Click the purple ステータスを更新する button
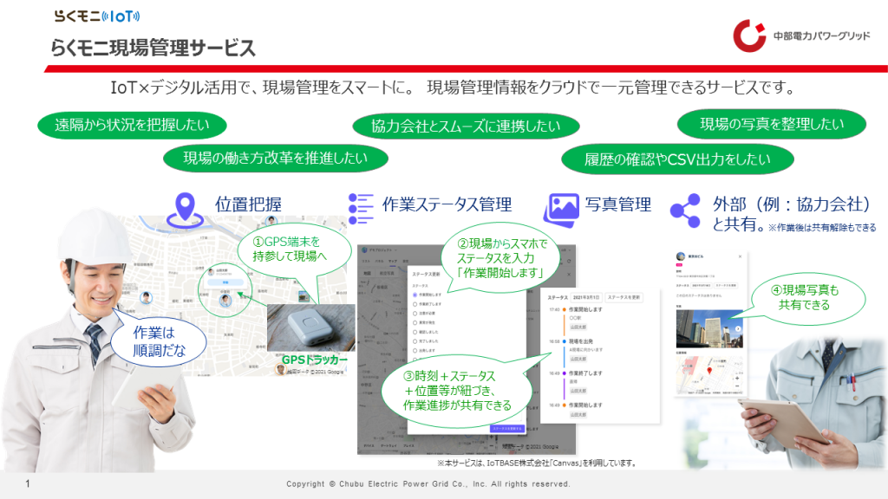Screen dimensions: 888x499 pos(507,429)
